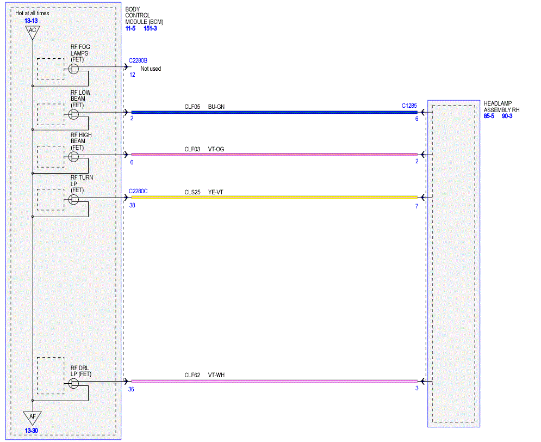Select the C2280B connector label
Image resolution: width=541 pixels, height=442 pixels.
tap(138, 60)
